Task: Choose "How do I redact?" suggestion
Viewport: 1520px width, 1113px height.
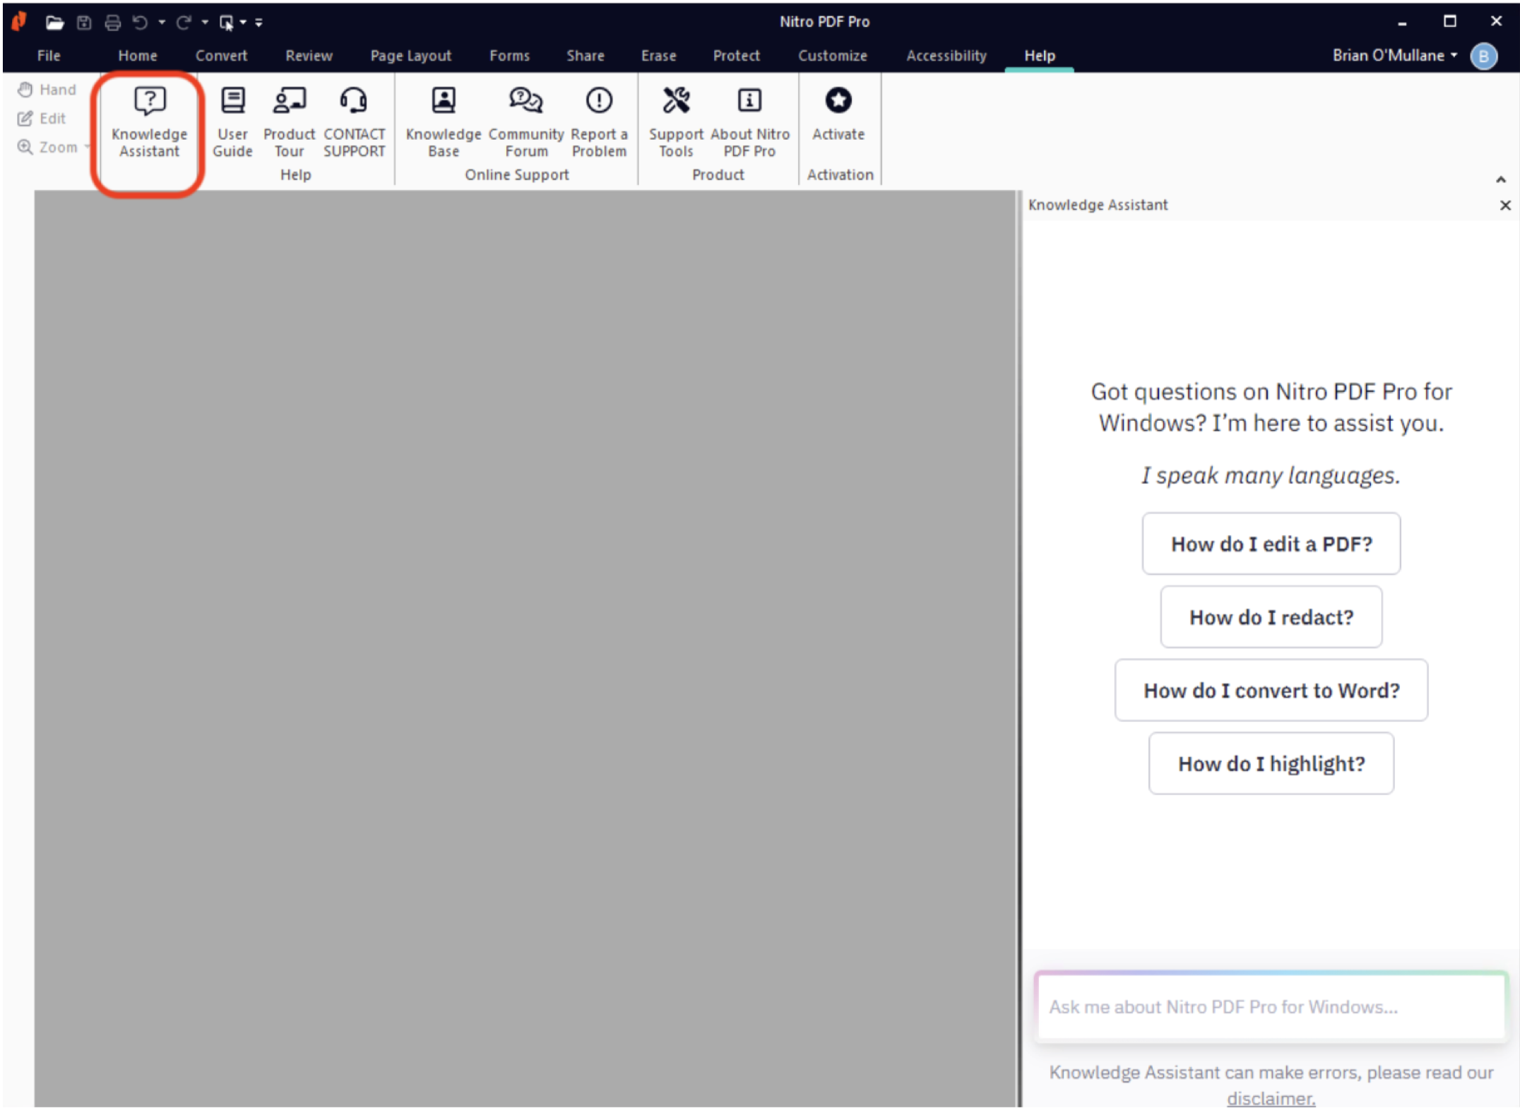Action: [1271, 617]
